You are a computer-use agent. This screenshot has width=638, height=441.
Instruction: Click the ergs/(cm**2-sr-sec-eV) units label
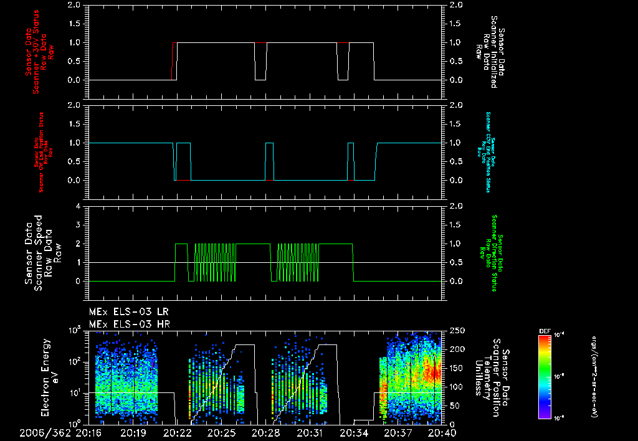point(594,377)
